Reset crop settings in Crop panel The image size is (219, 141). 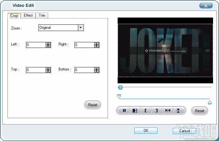pyautogui.click(x=93, y=105)
